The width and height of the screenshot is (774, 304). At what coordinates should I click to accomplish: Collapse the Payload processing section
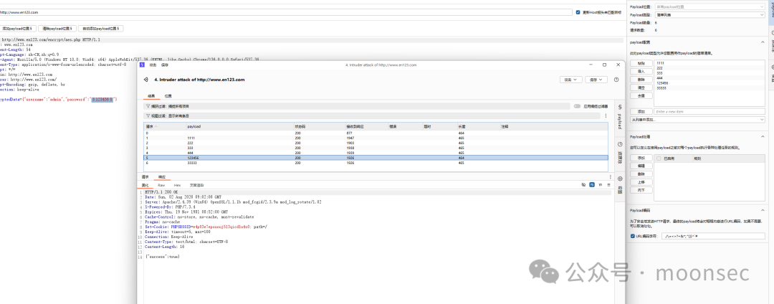click(x=762, y=136)
